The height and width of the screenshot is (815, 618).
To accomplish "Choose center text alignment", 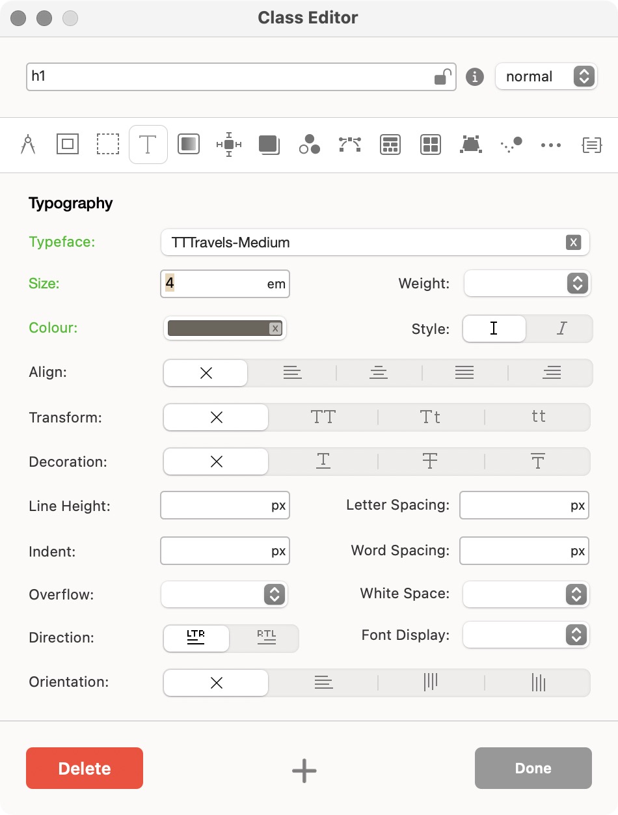I will (378, 373).
